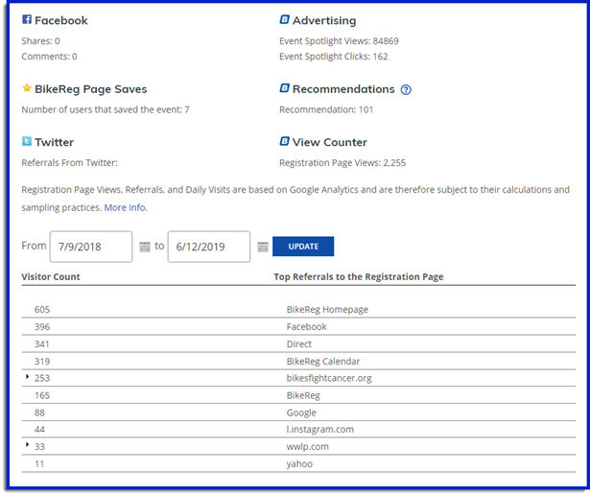Open the More Info link
The height and width of the screenshot is (496, 590).
126,208
